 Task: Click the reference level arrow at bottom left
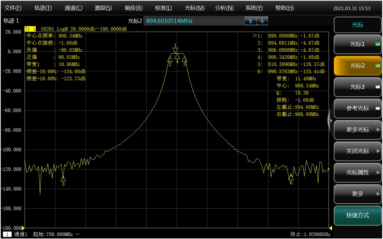click(23, 228)
